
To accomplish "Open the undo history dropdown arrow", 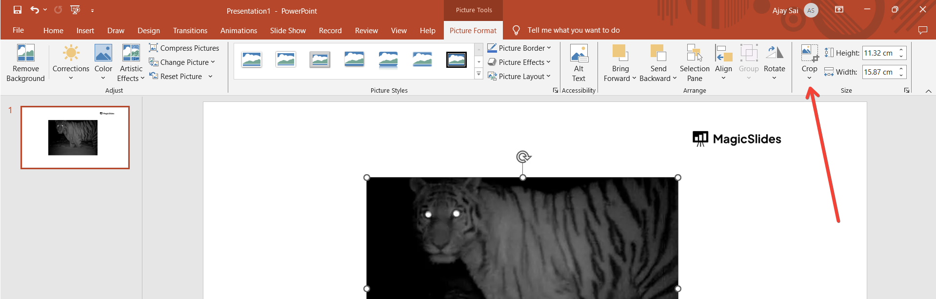I will 45,10.
